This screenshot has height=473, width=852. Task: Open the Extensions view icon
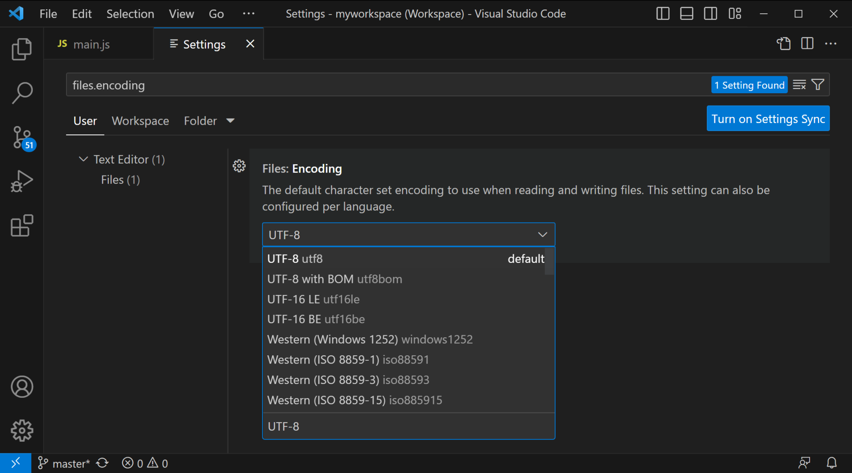pos(22,226)
